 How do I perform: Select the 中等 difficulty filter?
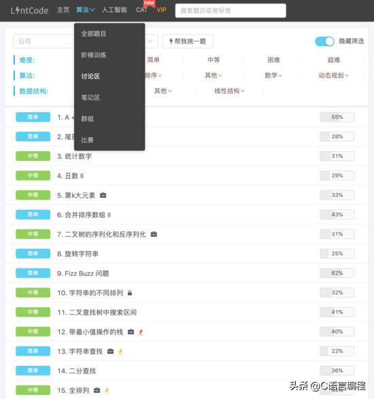[x=214, y=60]
